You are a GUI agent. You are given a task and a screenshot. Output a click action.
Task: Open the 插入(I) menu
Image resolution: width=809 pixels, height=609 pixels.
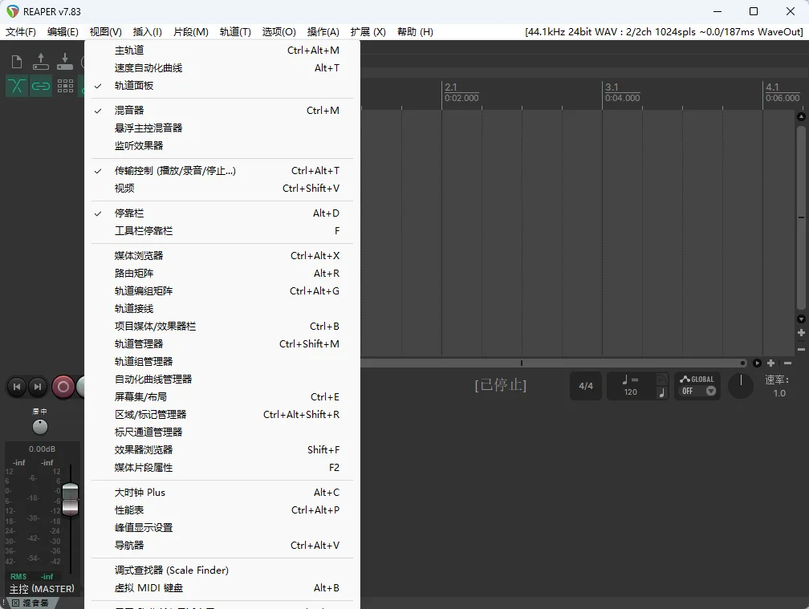tap(148, 32)
